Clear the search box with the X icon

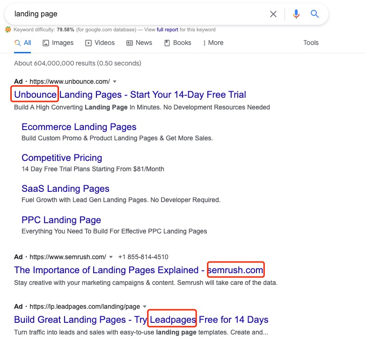coord(273,14)
